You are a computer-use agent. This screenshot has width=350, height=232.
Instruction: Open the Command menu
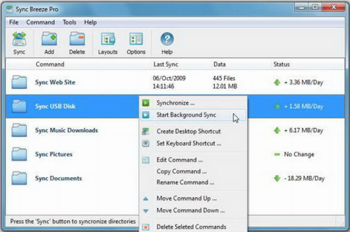[40, 22]
